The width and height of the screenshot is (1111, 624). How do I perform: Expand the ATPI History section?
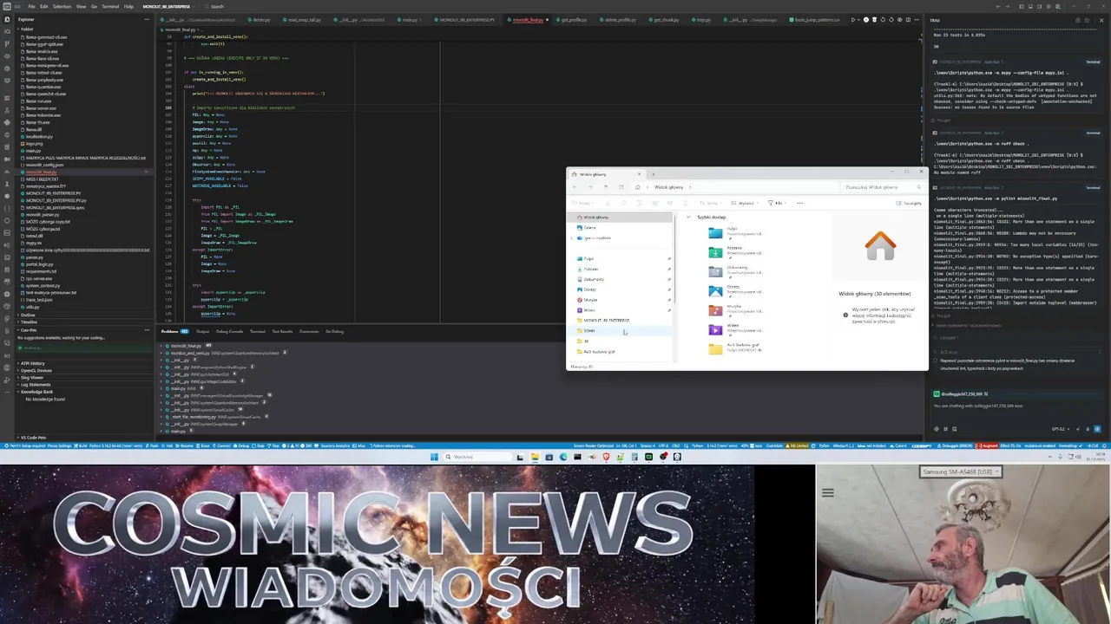[33, 363]
